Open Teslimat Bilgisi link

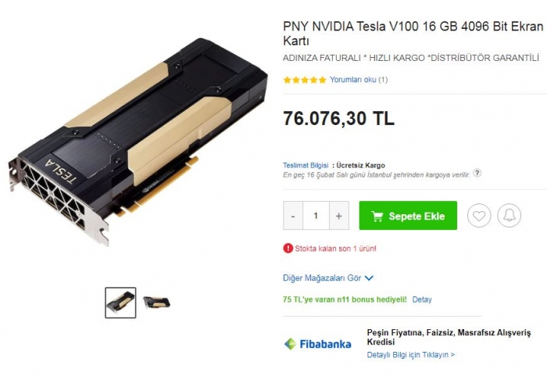click(x=306, y=165)
